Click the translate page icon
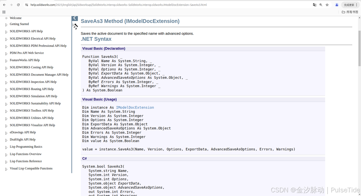The height and width of the screenshot is (196, 361). click(x=314, y=5)
